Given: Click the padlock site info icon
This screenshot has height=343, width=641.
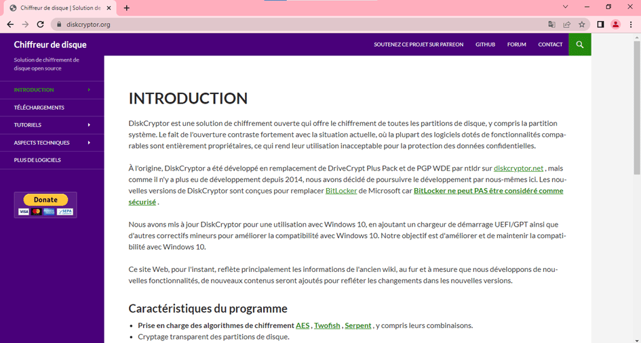Looking at the screenshot, I should (59, 24).
